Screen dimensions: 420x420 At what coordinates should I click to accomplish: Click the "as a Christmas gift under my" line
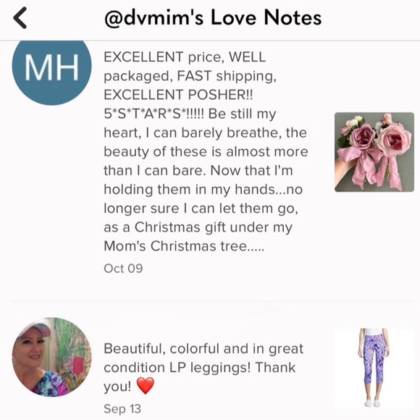(x=198, y=227)
